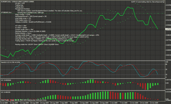Click the 15 Sep 2009 date label
Image resolution: width=171 pixels, height=104 pixels.
[x=84, y=103]
